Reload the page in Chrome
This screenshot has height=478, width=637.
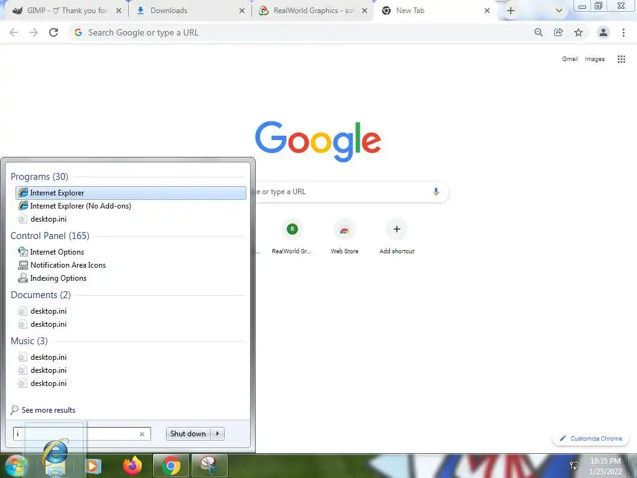53,32
